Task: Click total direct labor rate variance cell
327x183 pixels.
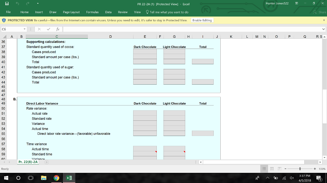Action: point(203,133)
